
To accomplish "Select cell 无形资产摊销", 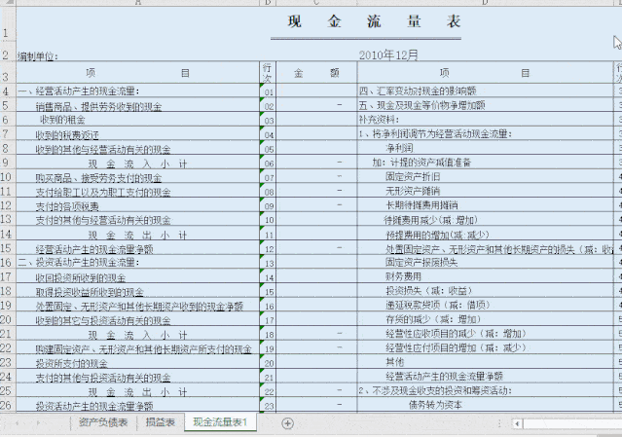I will pos(485,191).
